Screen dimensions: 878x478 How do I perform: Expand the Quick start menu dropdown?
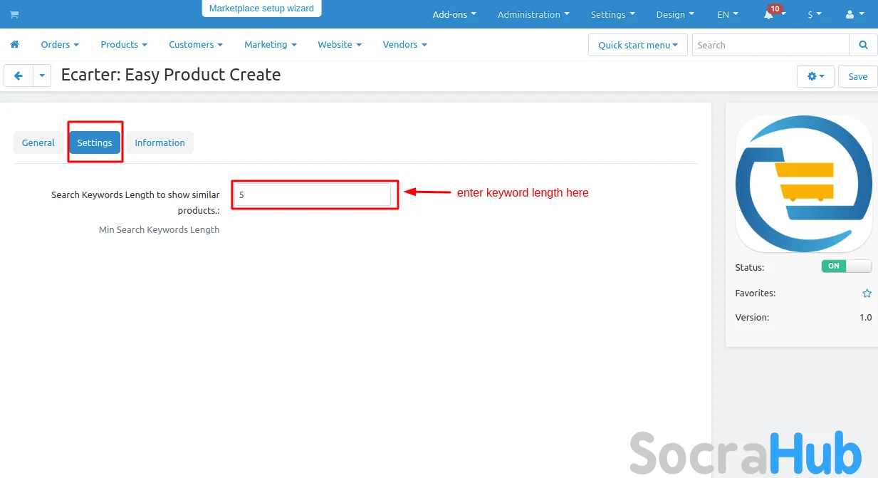(637, 45)
